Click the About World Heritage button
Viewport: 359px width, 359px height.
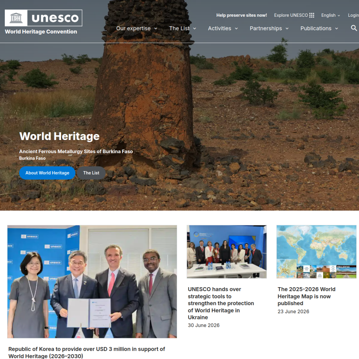pyautogui.click(x=47, y=173)
